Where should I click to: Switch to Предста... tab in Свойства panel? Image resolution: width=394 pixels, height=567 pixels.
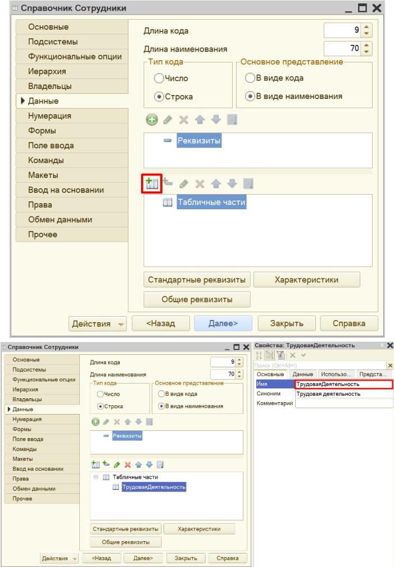coord(373,374)
